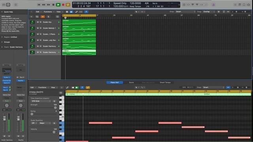Adjust the Velocity slider knob
Screen dimensions: 253x142
[x=54, y=132]
